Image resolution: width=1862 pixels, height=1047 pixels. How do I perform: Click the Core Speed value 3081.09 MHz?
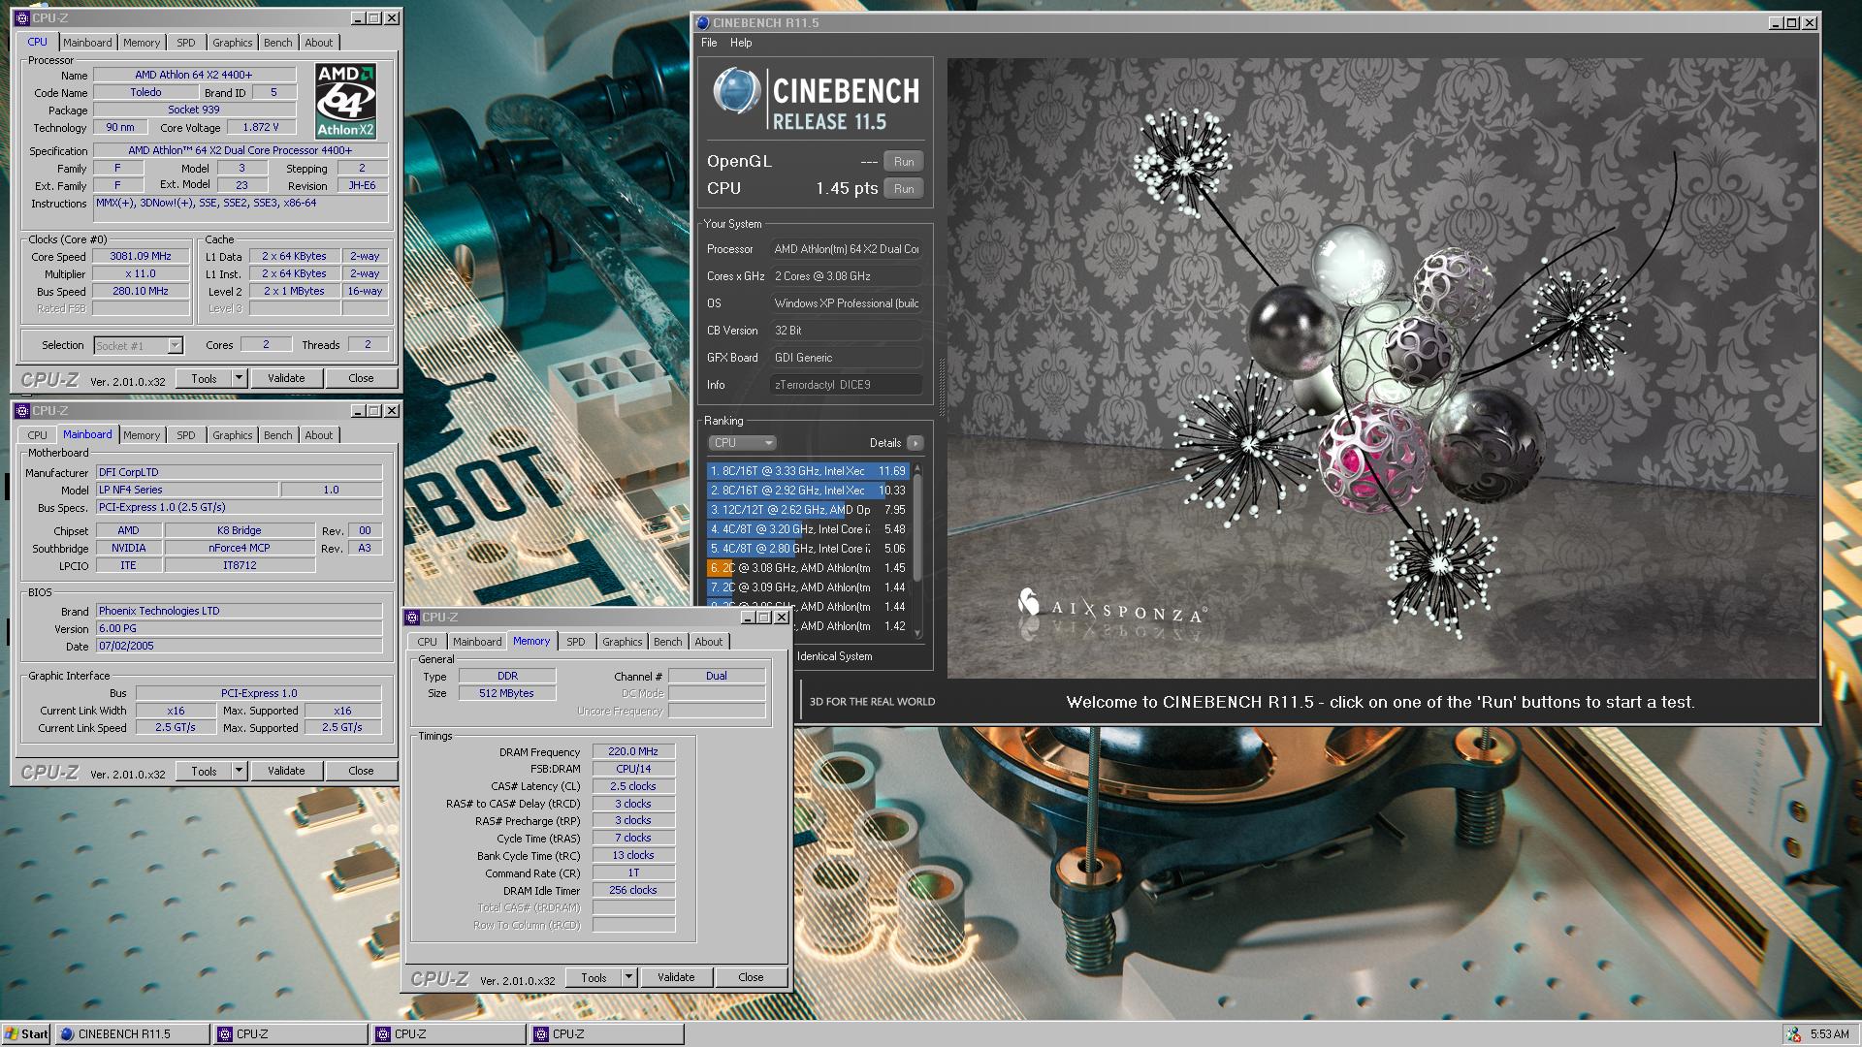point(141,256)
